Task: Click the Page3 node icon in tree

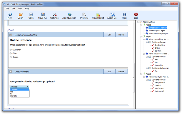Action: (x=144, y=74)
